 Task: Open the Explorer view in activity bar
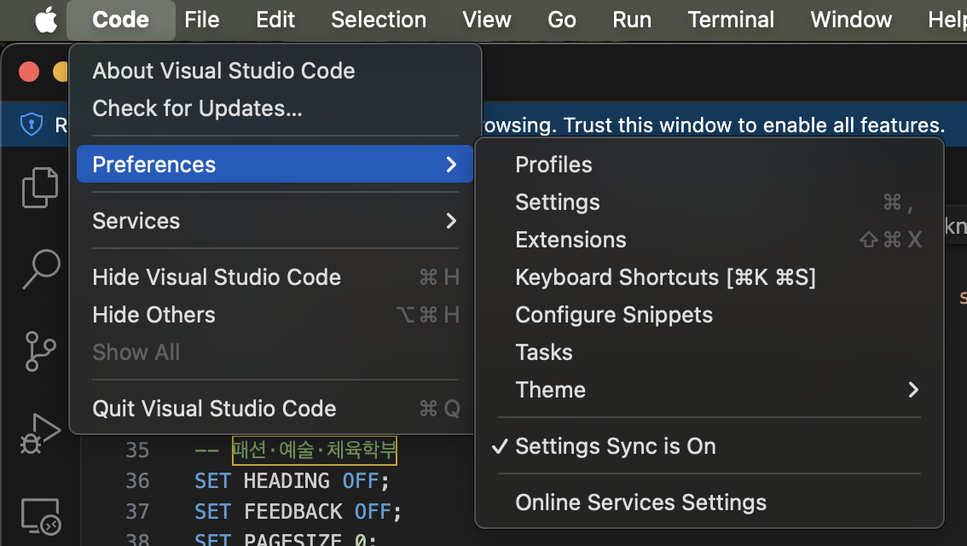coord(40,188)
